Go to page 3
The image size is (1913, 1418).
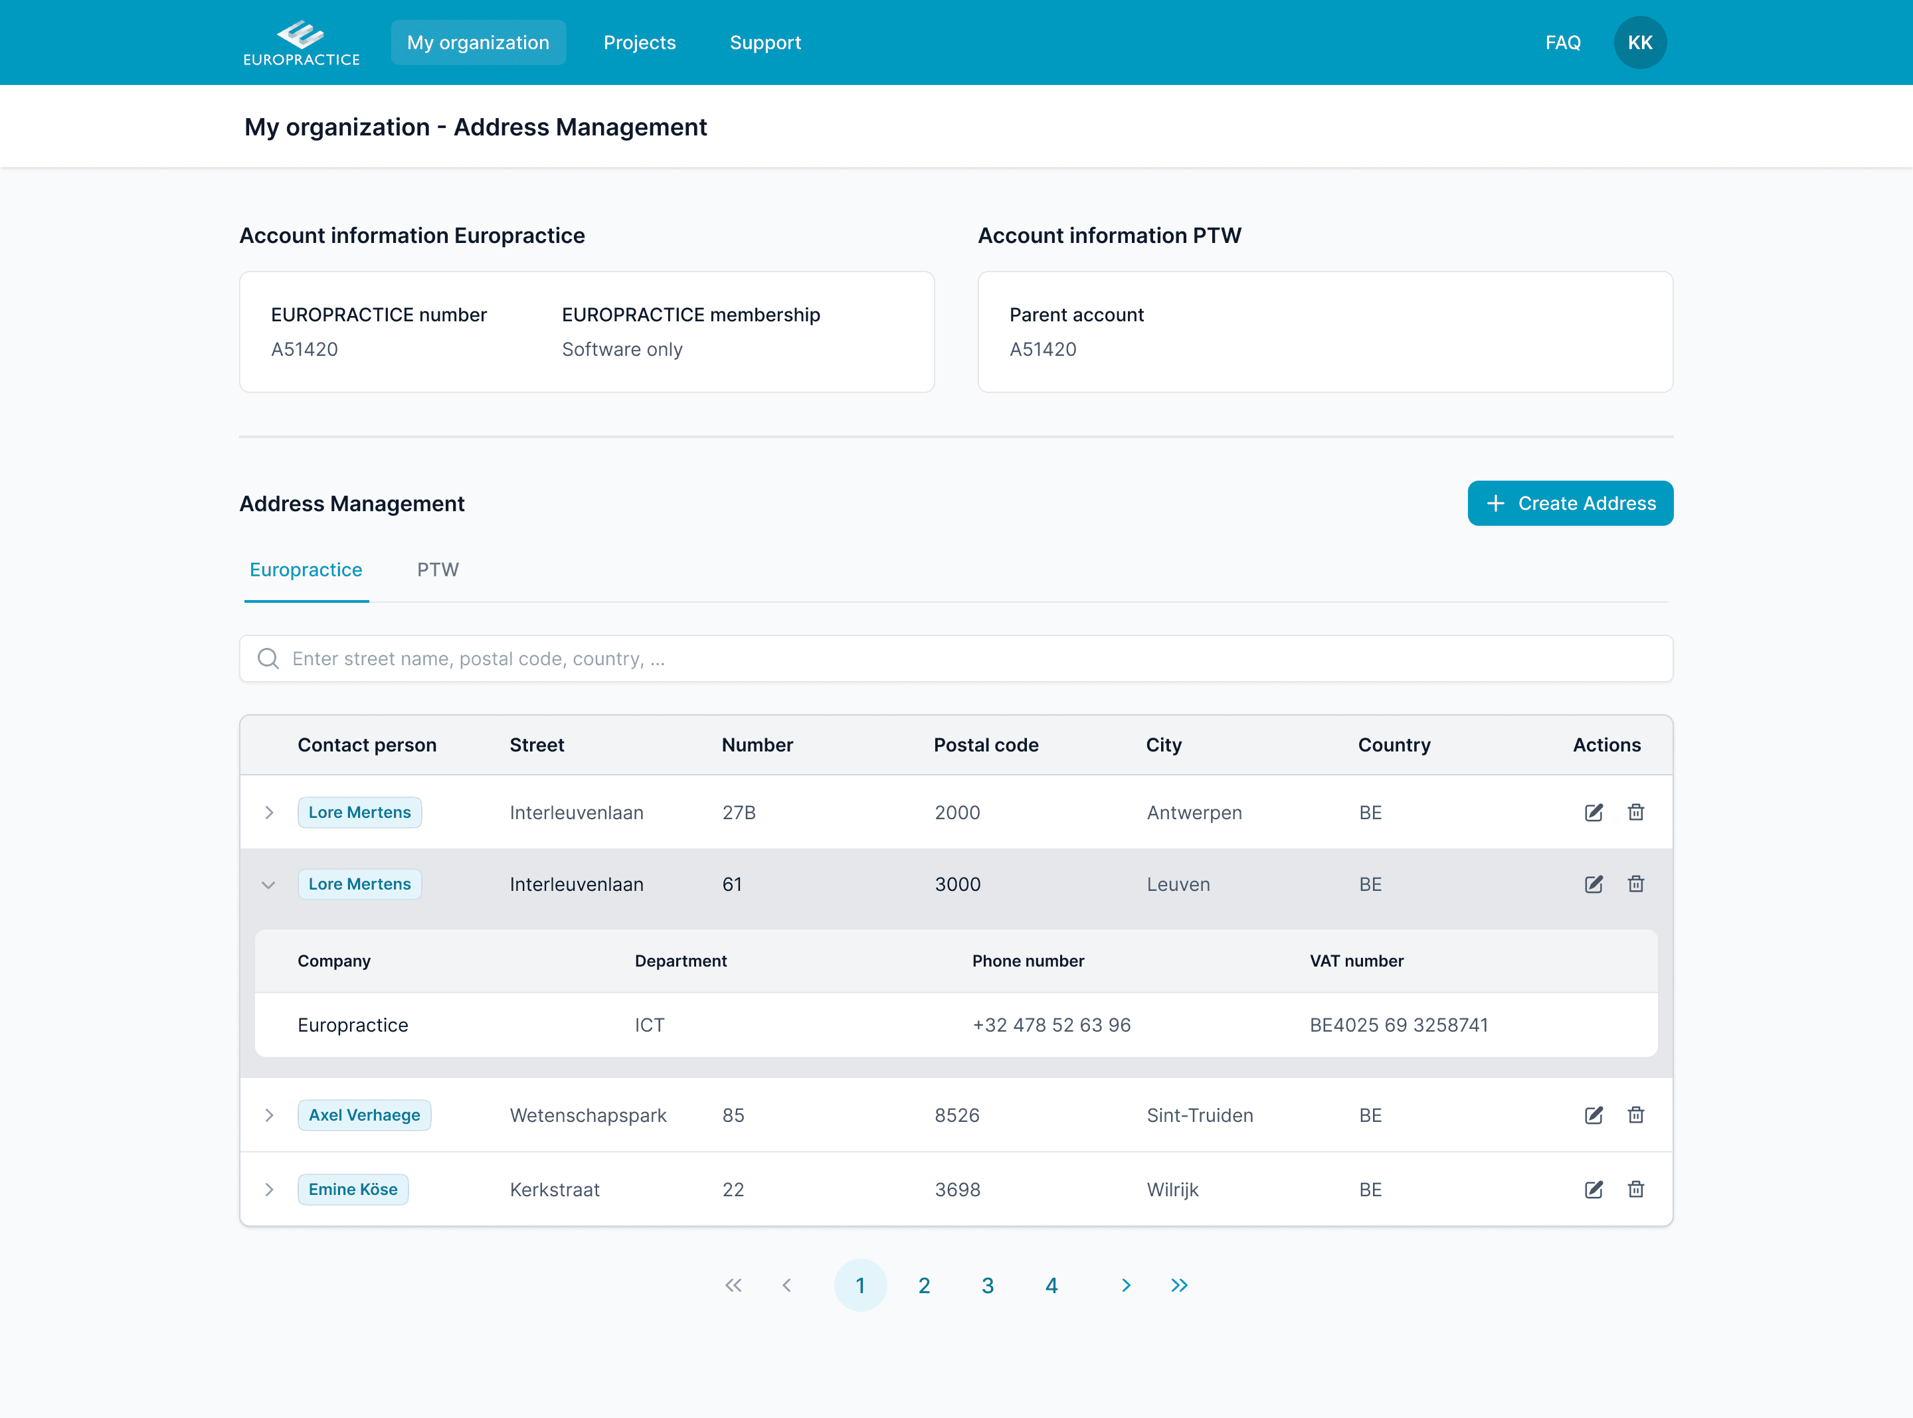[988, 1285]
